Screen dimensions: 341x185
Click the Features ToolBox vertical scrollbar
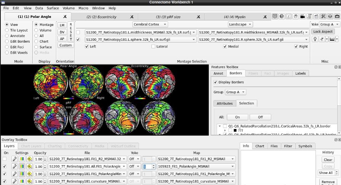[x=339, y=107]
